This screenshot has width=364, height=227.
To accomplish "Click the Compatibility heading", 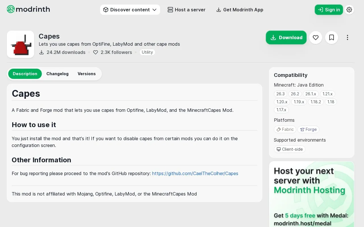I will pos(291,75).
